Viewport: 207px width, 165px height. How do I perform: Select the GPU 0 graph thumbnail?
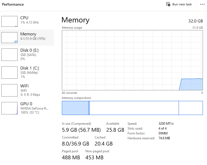pos(9,108)
